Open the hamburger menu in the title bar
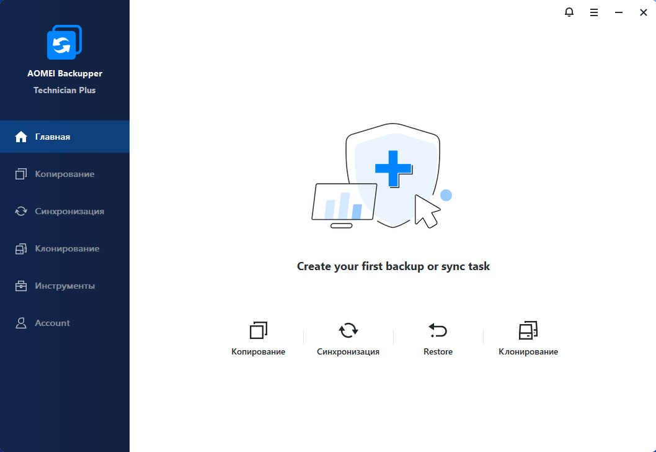This screenshot has width=656, height=452. 594,12
